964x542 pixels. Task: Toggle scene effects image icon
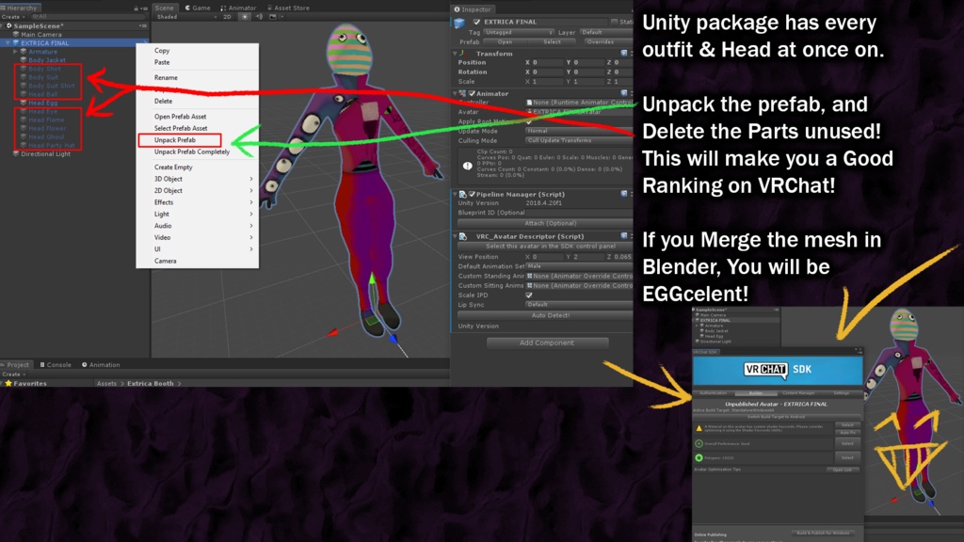273,17
